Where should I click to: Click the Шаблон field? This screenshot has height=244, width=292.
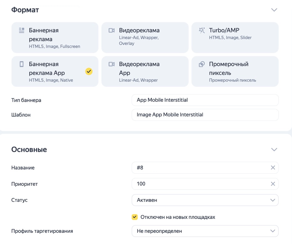tap(205, 115)
